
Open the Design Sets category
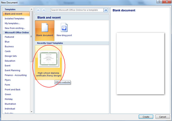[11, 56]
